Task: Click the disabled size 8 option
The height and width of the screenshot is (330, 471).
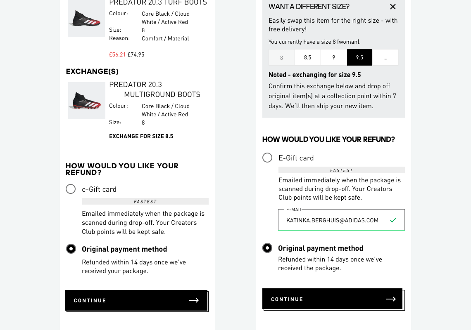Action: click(x=282, y=57)
